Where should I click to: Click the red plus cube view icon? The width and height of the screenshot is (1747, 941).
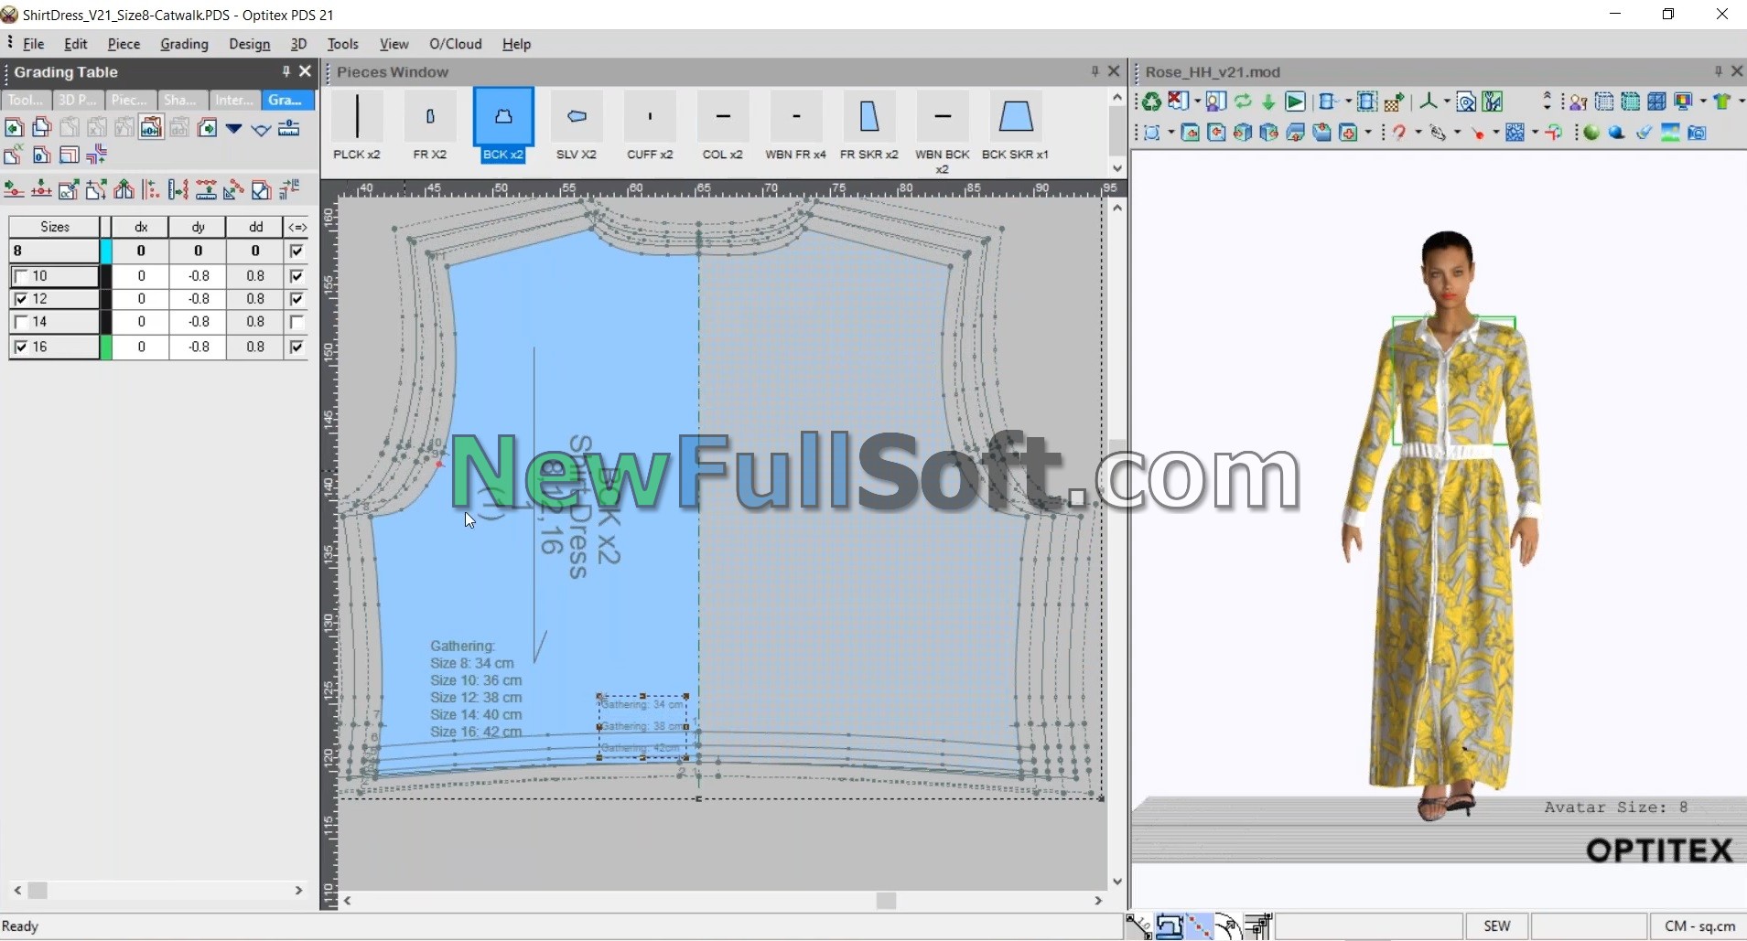click(1348, 133)
